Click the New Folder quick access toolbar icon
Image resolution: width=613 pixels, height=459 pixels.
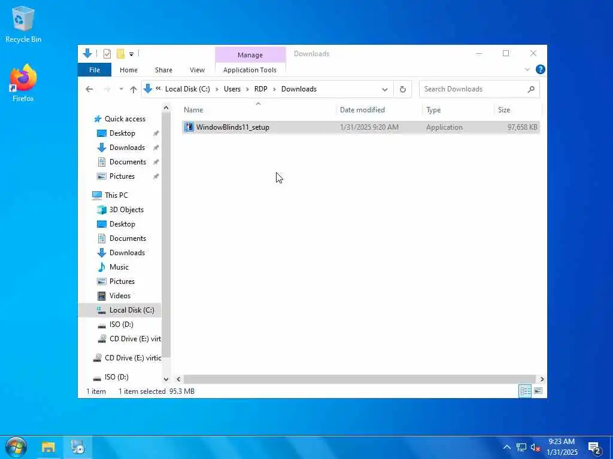point(120,54)
